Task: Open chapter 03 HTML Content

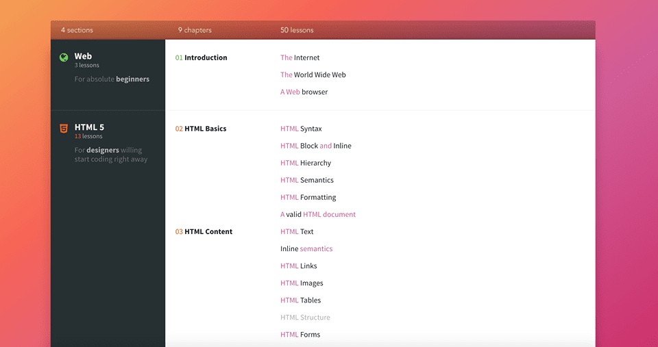Action: pyautogui.click(x=204, y=231)
